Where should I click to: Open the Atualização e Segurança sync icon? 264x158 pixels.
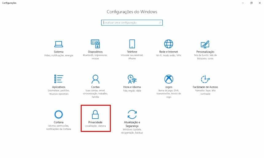(x=132, y=114)
